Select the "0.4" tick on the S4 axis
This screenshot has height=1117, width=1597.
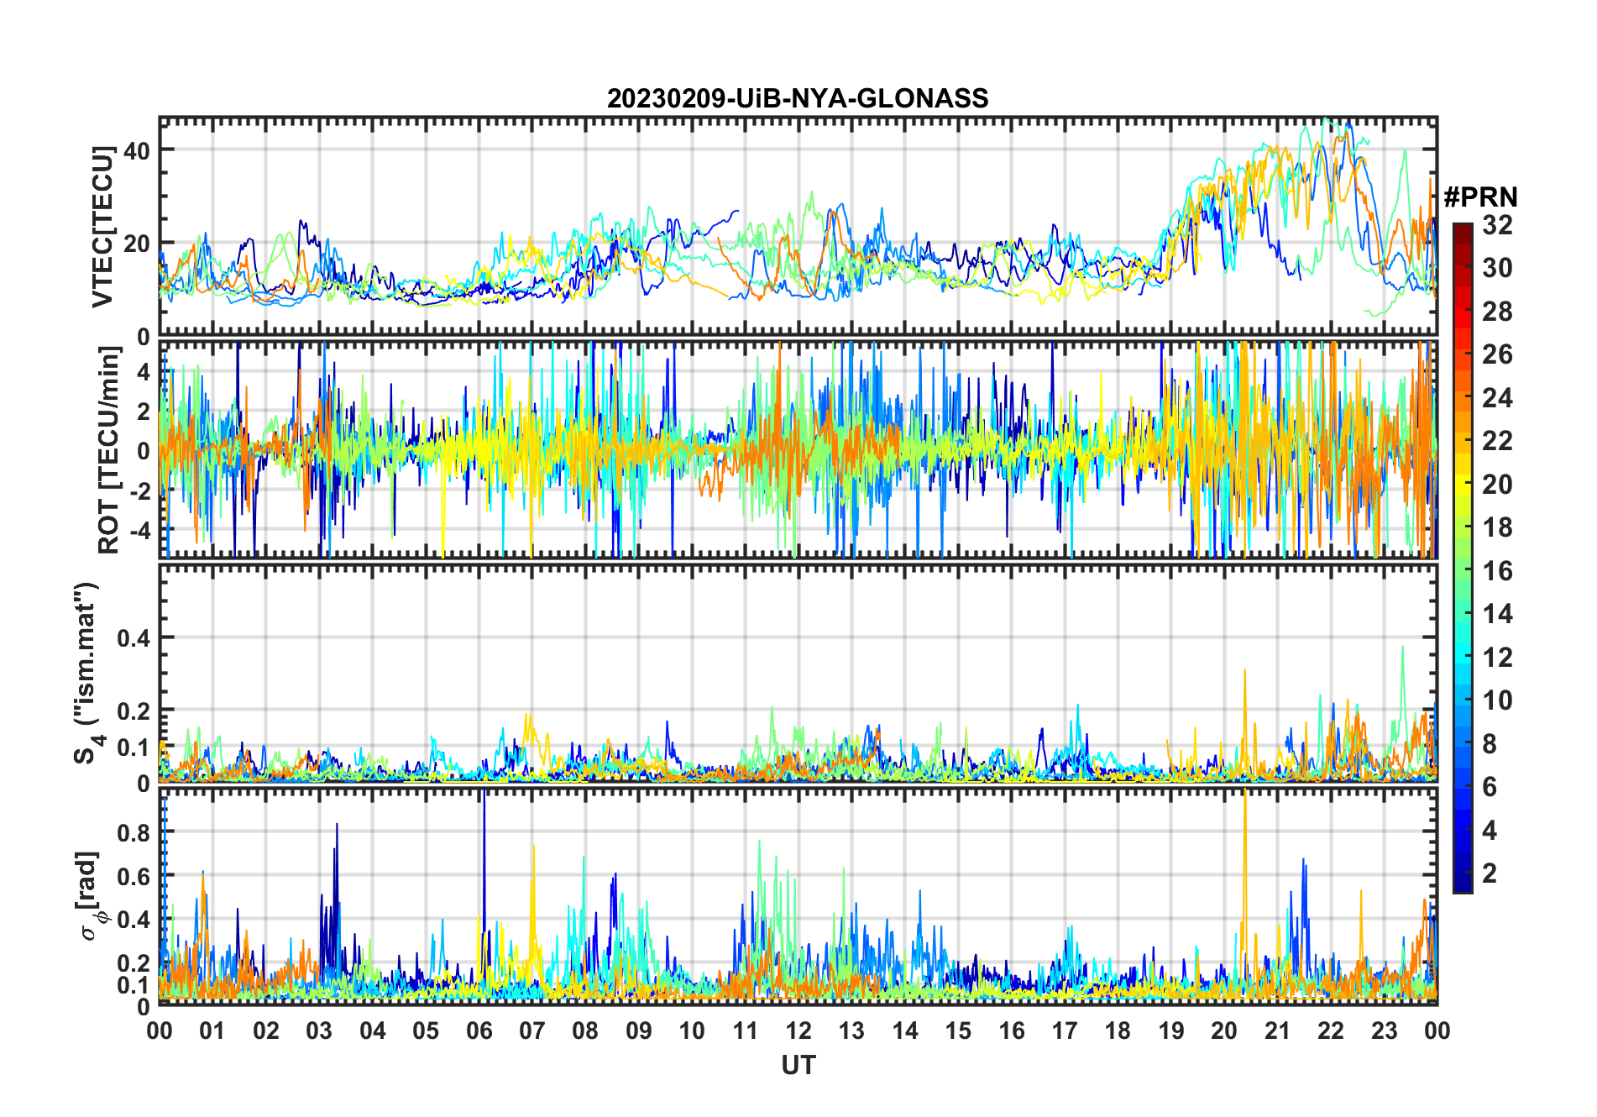(x=134, y=638)
